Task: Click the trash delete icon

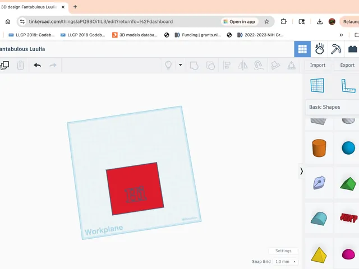Action: tap(21, 66)
